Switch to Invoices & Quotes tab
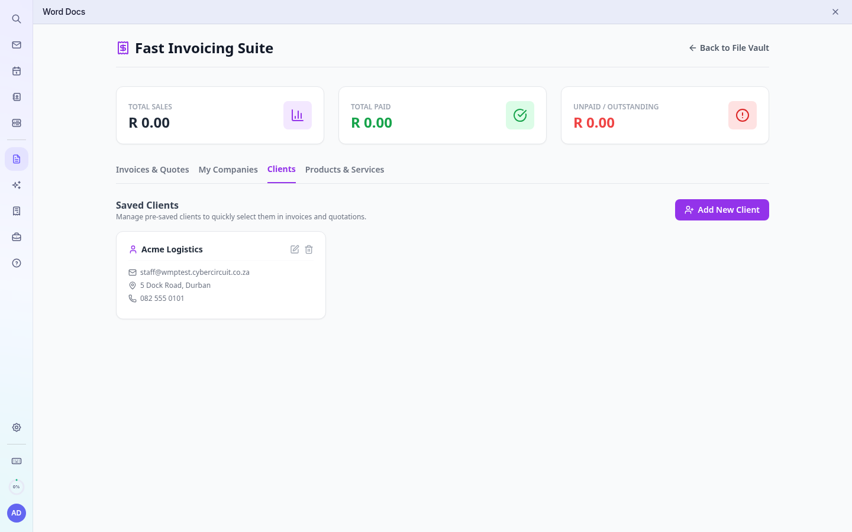Screen dimensions: 852x532 pos(153,170)
